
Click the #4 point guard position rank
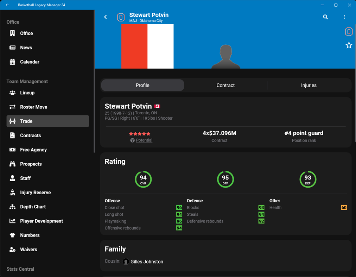click(304, 133)
